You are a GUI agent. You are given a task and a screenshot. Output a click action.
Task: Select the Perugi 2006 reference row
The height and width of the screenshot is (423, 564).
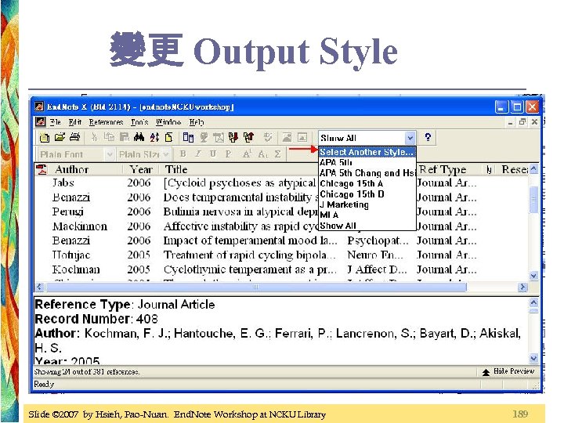[x=282, y=211]
